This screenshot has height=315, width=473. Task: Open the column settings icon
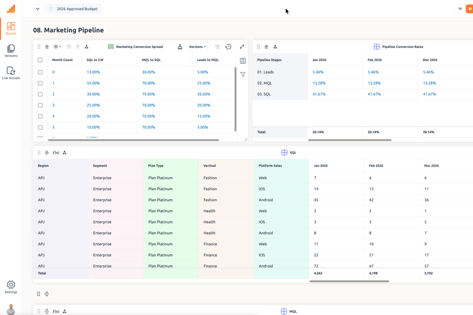(243, 61)
